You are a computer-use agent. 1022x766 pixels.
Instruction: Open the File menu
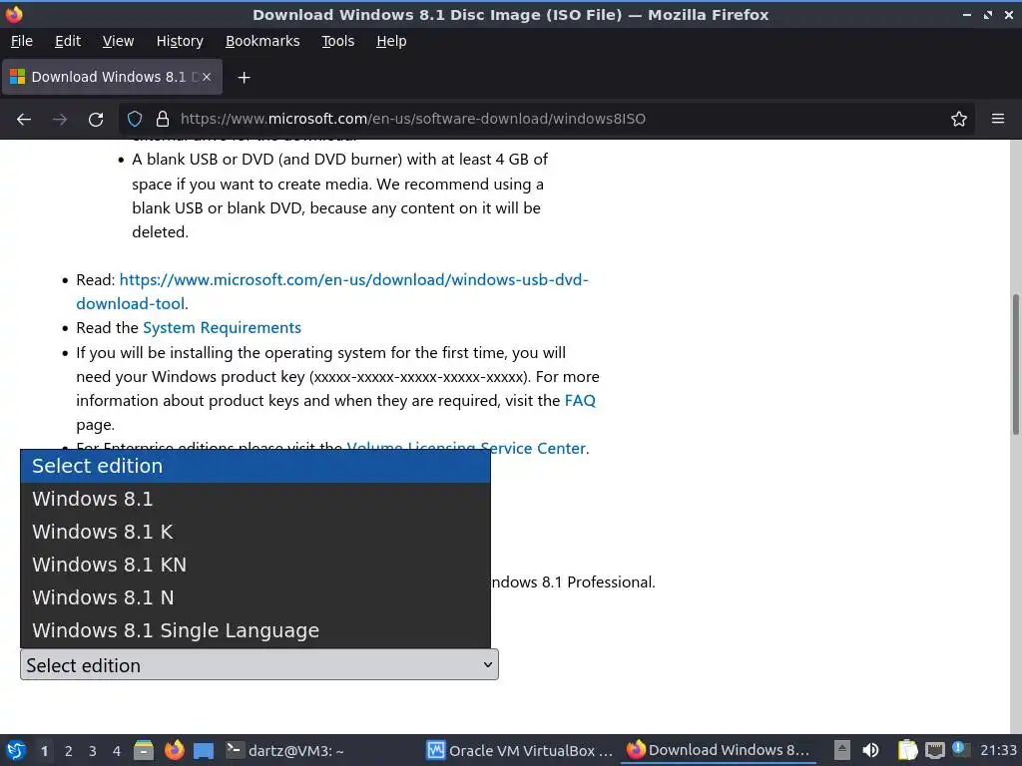tap(22, 41)
